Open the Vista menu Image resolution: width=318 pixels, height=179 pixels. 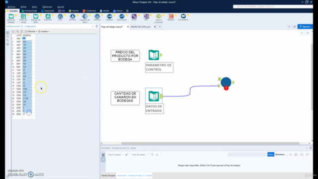point(34,7)
